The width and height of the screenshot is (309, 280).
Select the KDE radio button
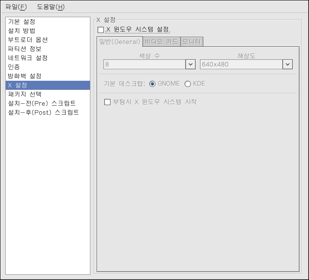coord(188,84)
